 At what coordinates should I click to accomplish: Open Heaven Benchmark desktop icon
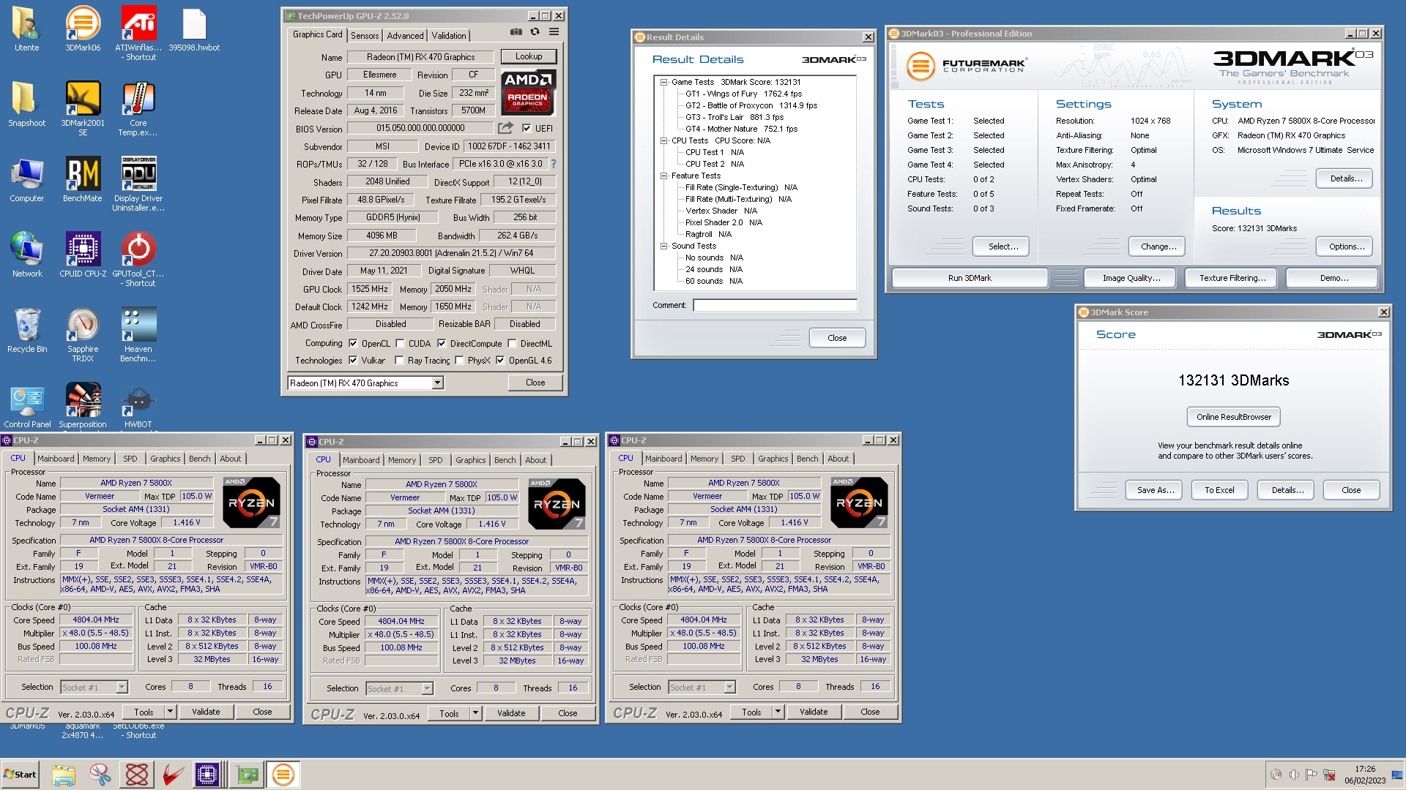138,334
